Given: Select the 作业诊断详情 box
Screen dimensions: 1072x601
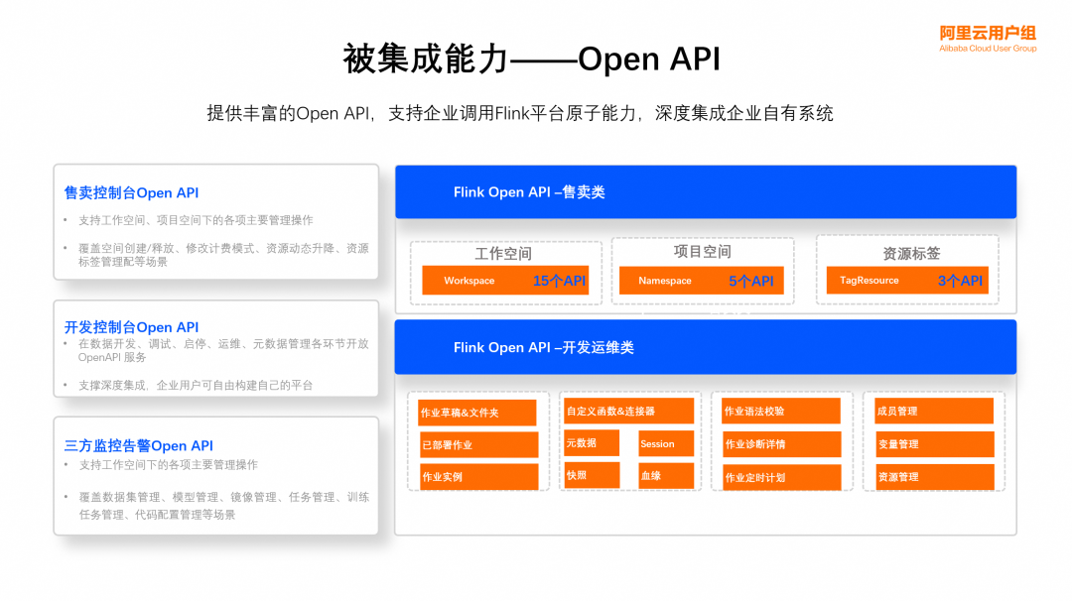Looking at the screenshot, I should click(x=781, y=444).
